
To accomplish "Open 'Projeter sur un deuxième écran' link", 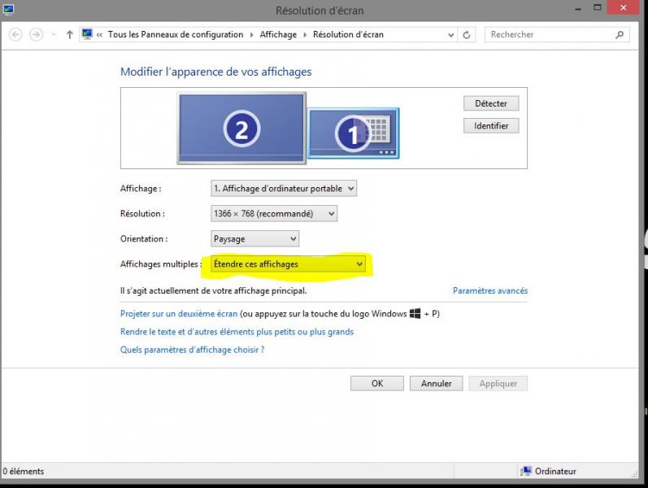I will click(x=179, y=313).
